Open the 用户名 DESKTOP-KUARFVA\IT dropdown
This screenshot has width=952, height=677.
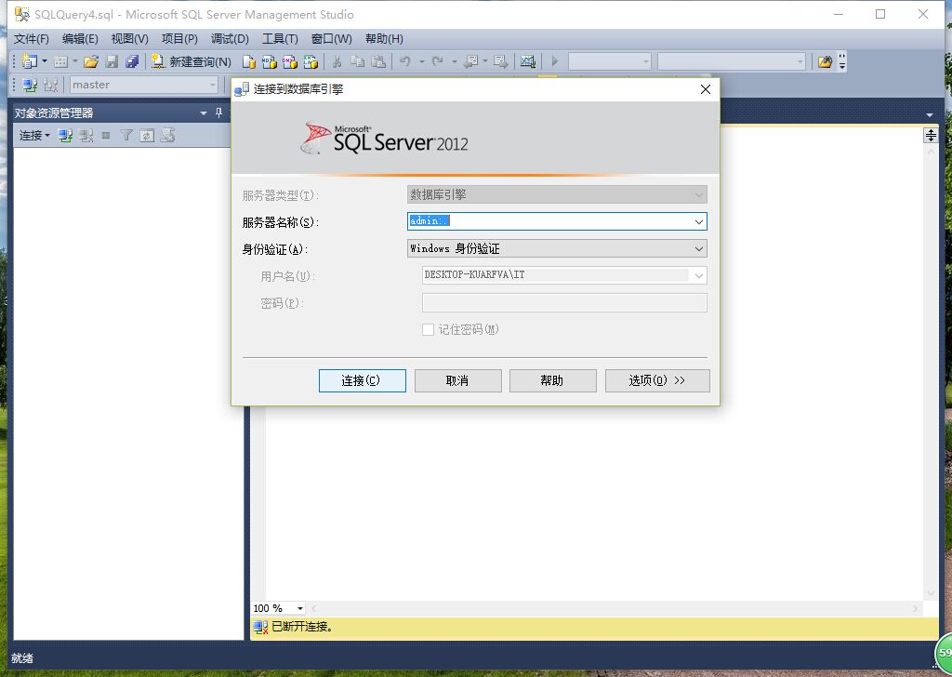(564, 275)
